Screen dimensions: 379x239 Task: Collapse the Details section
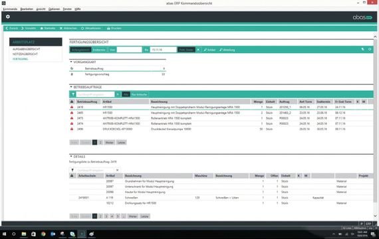tap(71, 157)
